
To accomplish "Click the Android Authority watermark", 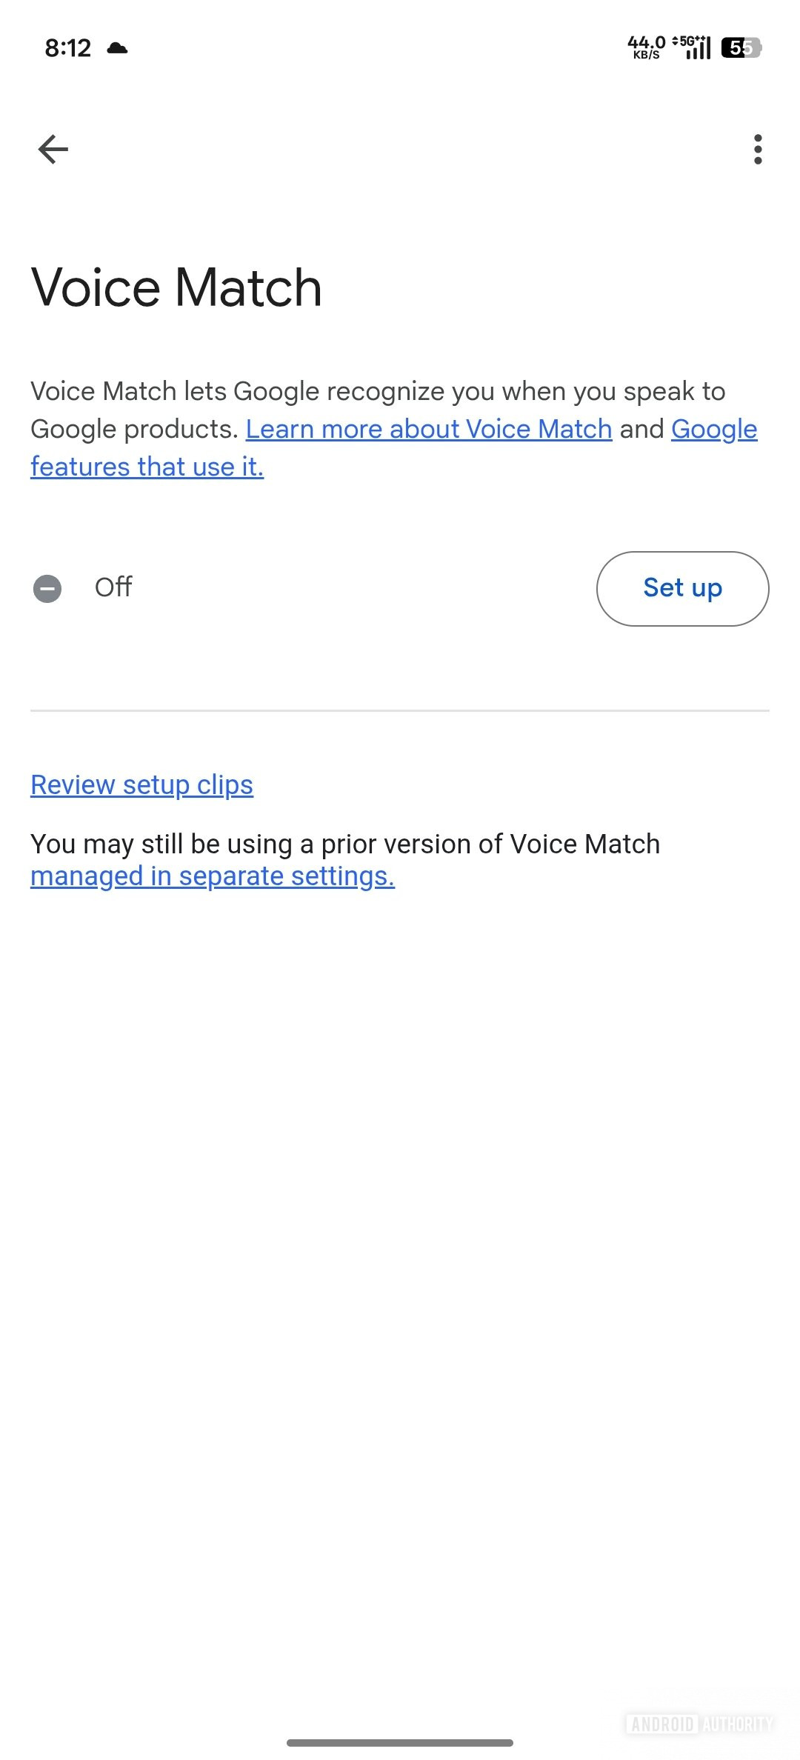I will pyautogui.click(x=699, y=1724).
